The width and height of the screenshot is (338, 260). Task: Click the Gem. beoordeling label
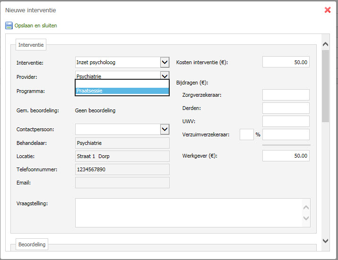click(38, 110)
